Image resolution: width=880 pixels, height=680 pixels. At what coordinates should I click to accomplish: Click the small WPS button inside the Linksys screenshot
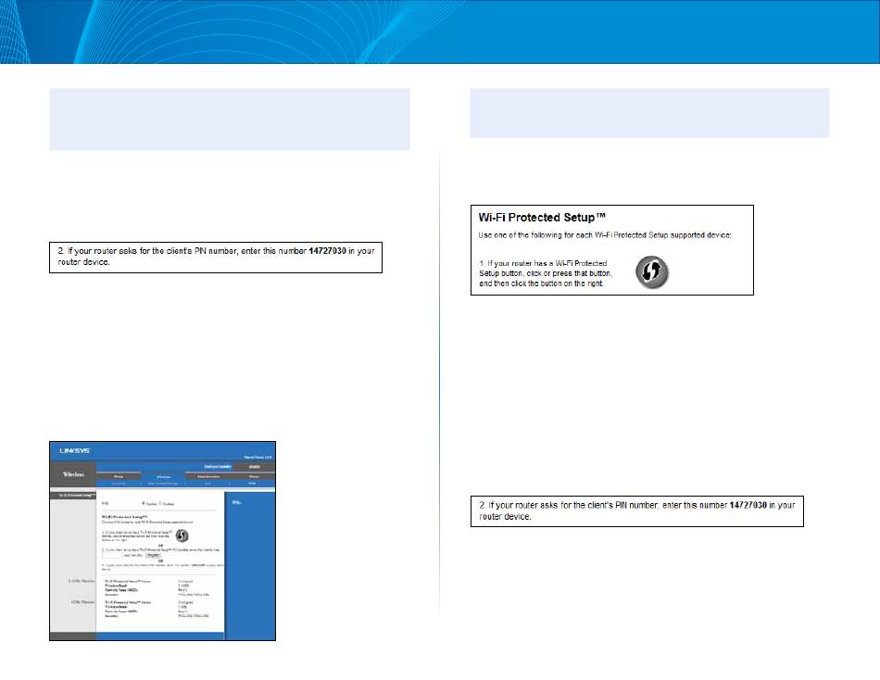point(182,535)
